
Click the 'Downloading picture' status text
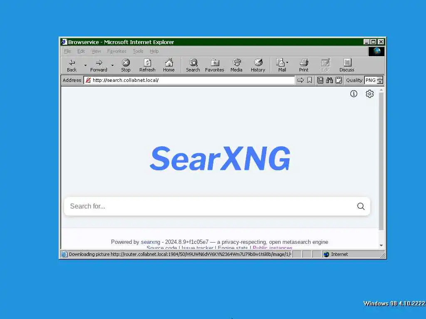[180, 254]
